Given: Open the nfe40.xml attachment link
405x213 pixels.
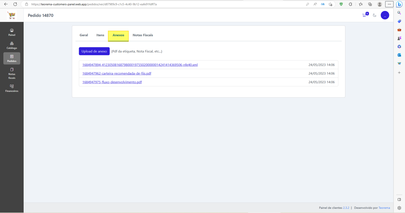Looking at the screenshot, I should pos(140,65).
